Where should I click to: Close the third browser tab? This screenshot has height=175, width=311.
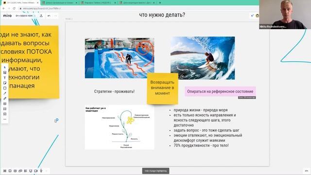click(x=115, y=3)
